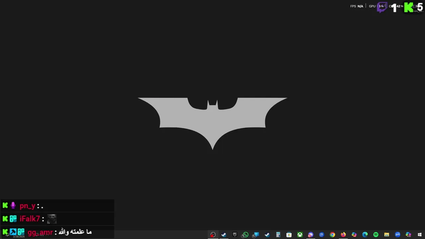Open the blue app icon right of WhatsApp

[x=256, y=235]
